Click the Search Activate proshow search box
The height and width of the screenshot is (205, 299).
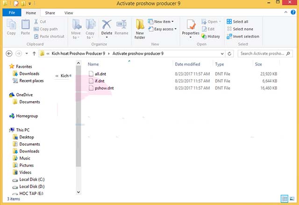pos(265,53)
